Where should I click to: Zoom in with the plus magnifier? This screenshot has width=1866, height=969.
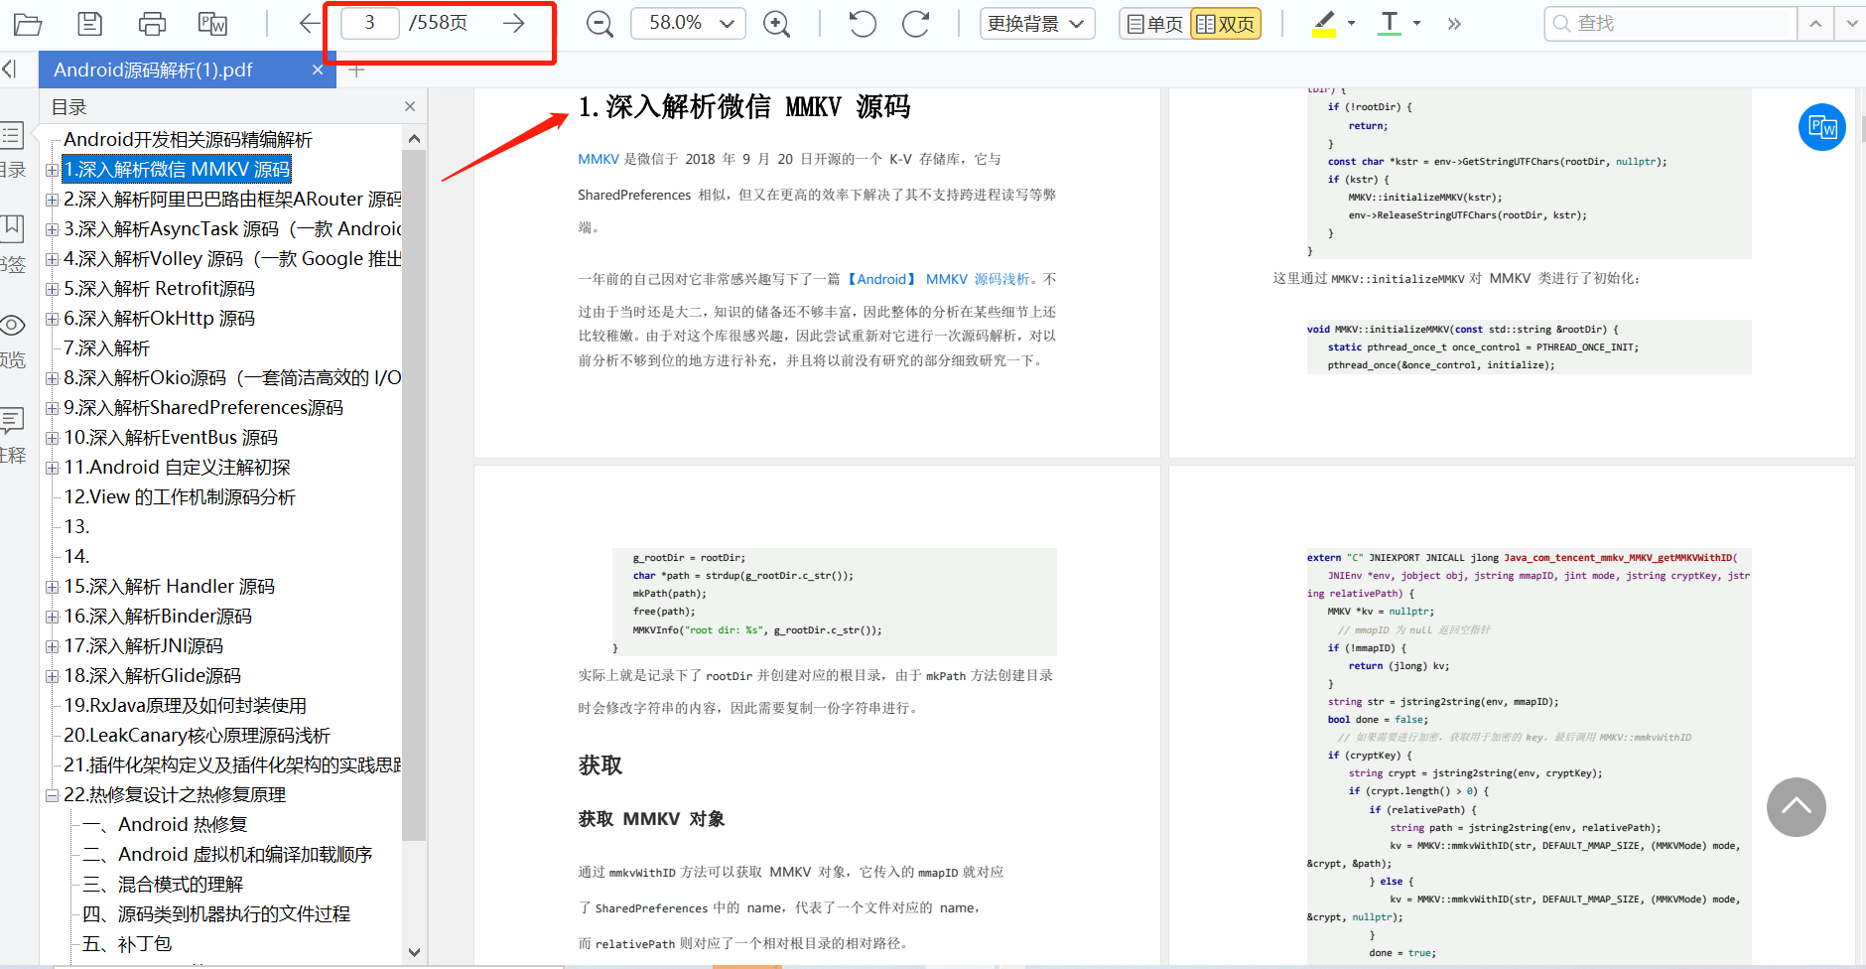tap(776, 24)
